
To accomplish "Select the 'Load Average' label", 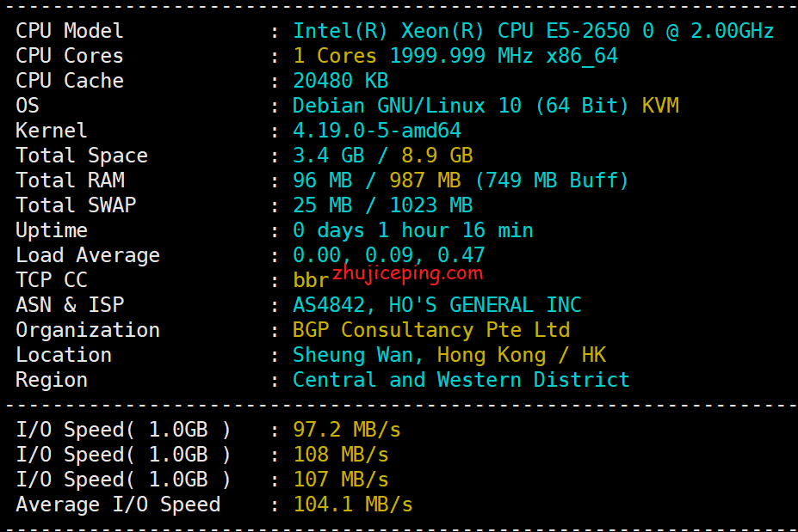I will 88,255.
